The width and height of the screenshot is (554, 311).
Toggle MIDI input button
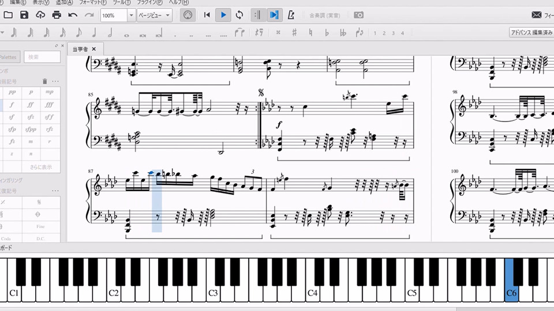click(x=188, y=15)
